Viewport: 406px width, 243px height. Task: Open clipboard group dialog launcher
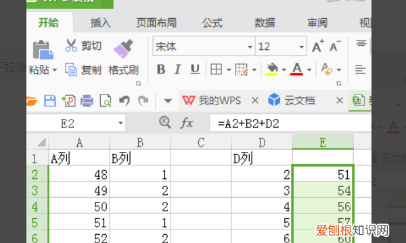[139, 84]
